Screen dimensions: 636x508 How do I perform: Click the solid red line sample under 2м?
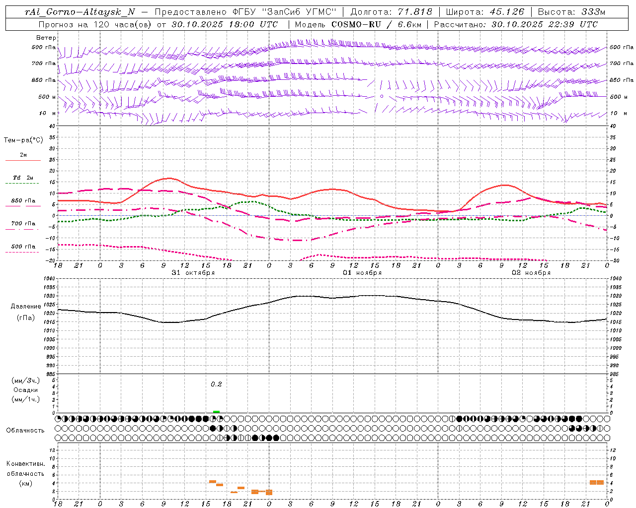[23, 160]
